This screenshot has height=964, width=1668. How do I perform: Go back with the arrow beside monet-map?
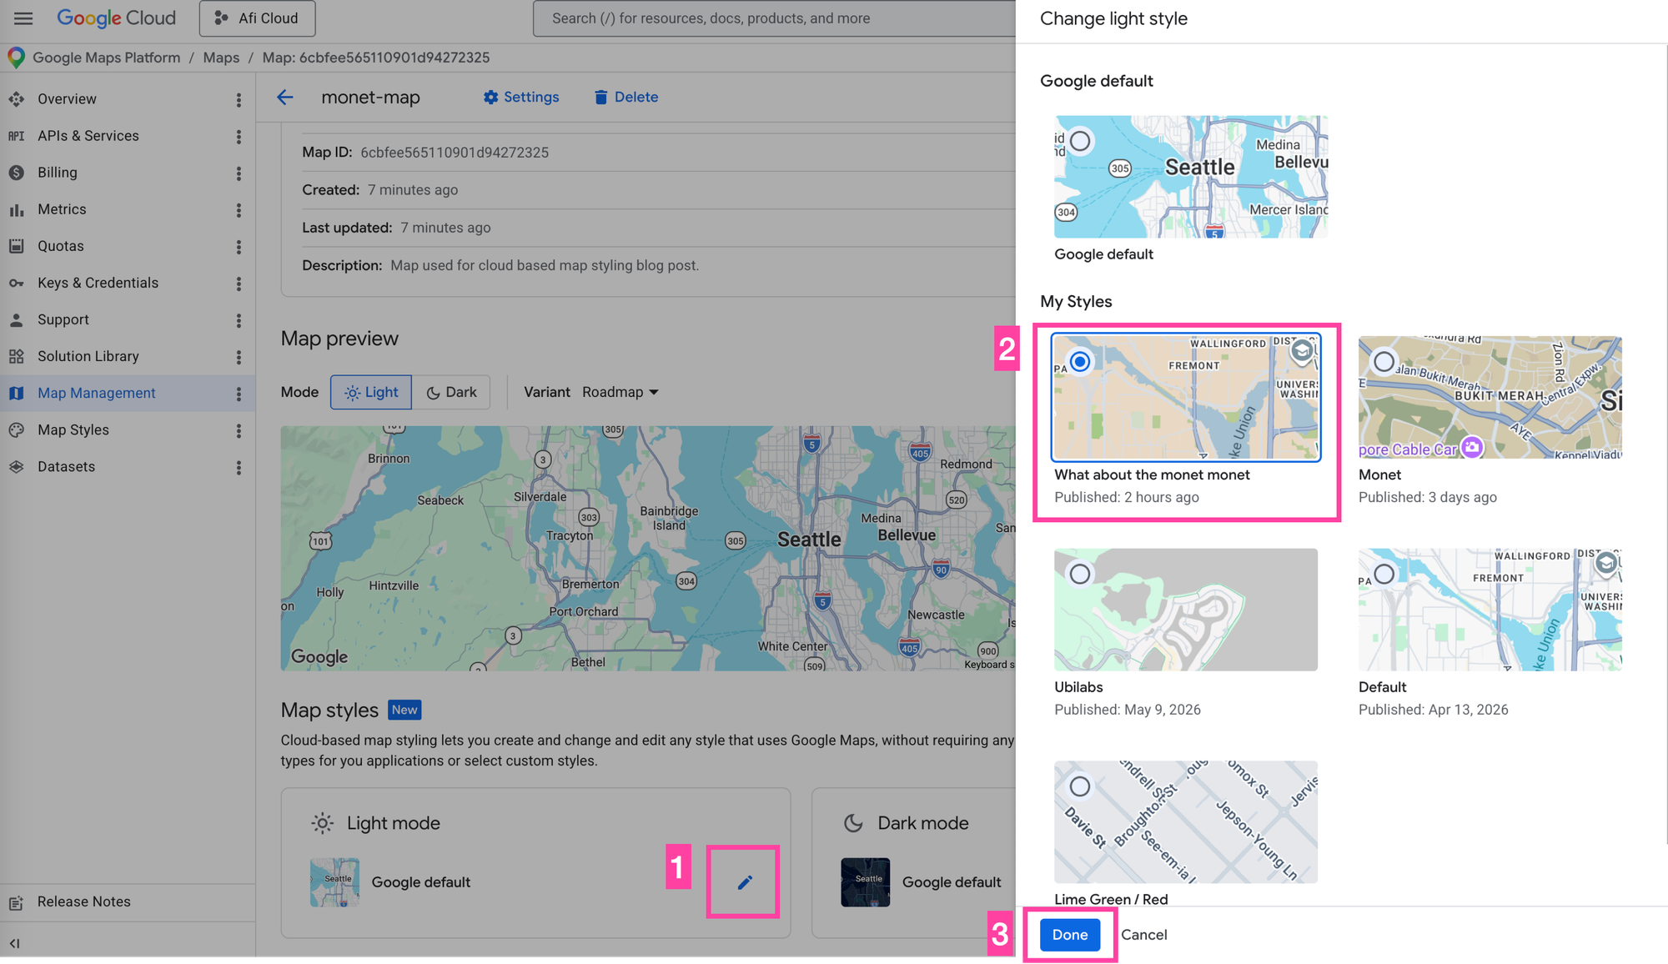pyautogui.click(x=285, y=98)
